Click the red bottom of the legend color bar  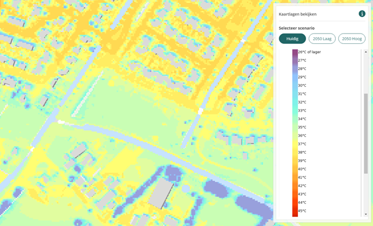coord(295,213)
